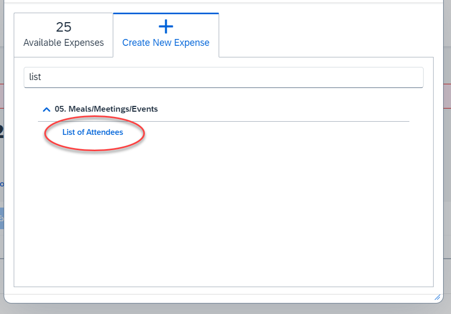Click the pink alert banner behind the dialog
Viewport: 451px width, 314px height.
pos(447,96)
